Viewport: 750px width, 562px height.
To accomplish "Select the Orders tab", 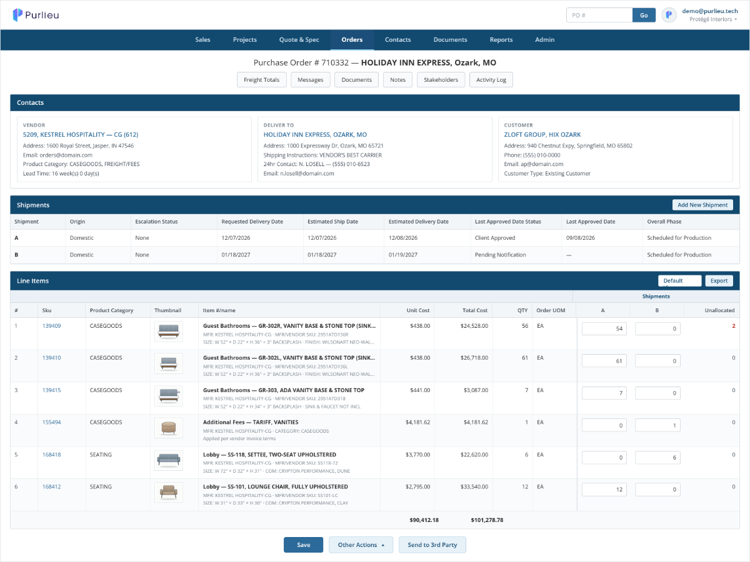I will click(x=352, y=40).
